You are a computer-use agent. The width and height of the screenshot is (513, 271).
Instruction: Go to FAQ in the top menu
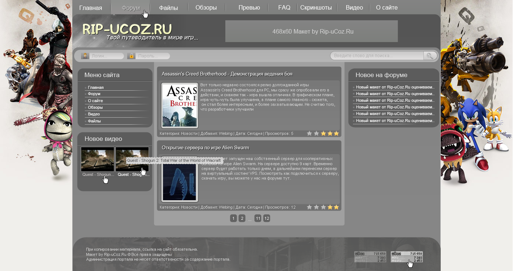coord(284,7)
